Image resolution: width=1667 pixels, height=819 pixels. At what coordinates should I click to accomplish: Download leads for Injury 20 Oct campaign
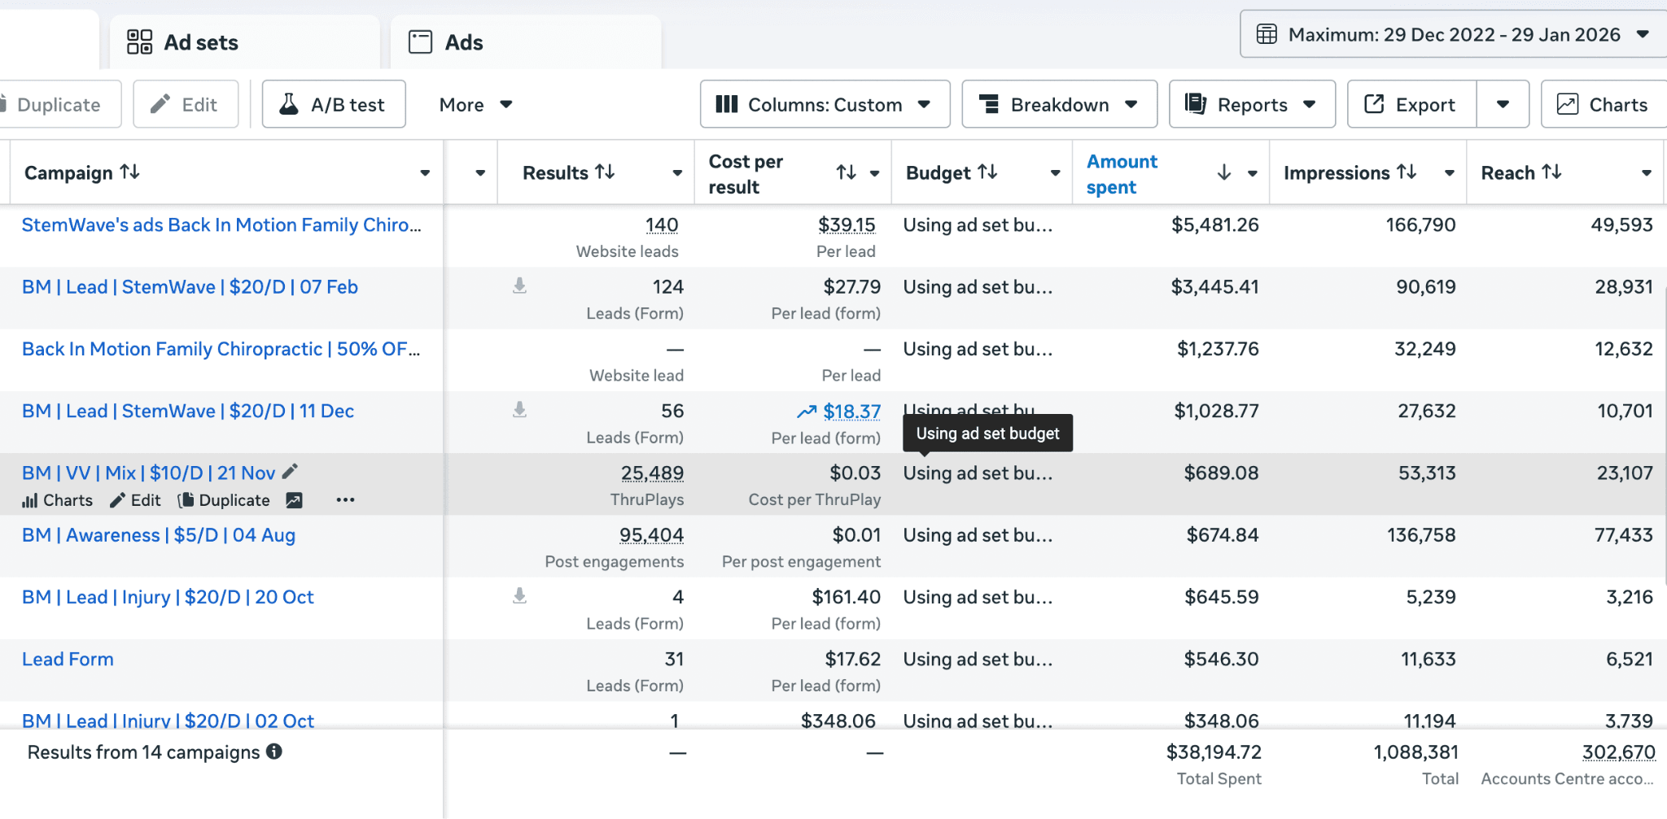[x=519, y=595]
